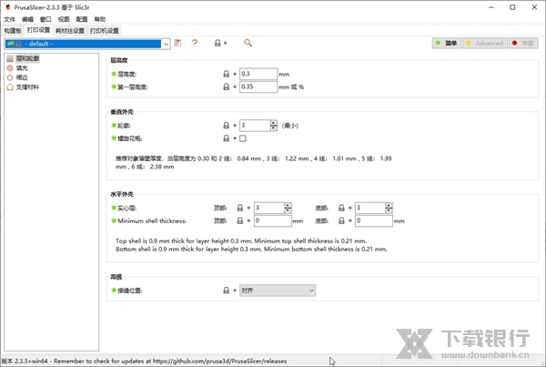Image resolution: width=546 pixels, height=367 pixels.
Task: Decrease the 实心层 顶部 value with the down arrow
Action: point(288,210)
